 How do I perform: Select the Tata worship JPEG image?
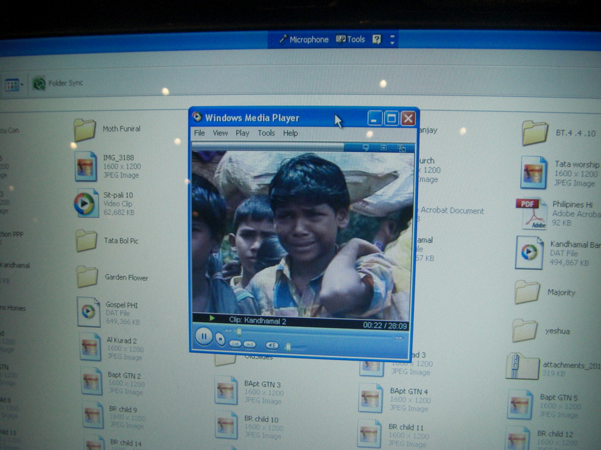(x=560, y=173)
